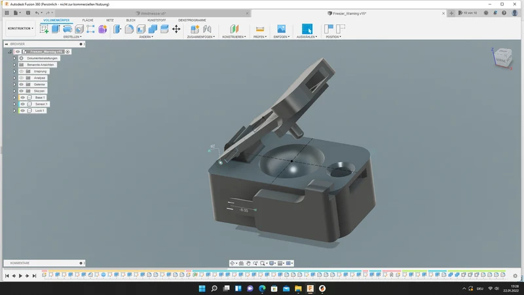The height and width of the screenshot is (295, 524).
Task: Click the Offset Face tool icon
Action: pos(164,29)
